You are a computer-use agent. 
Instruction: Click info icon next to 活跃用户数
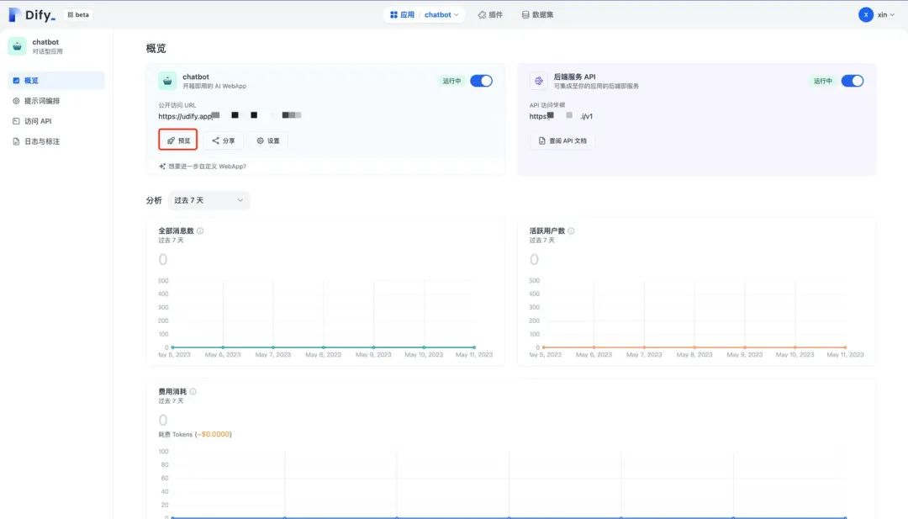pyautogui.click(x=572, y=230)
